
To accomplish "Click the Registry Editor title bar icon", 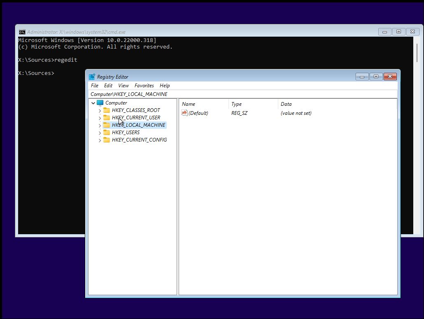I will point(92,77).
